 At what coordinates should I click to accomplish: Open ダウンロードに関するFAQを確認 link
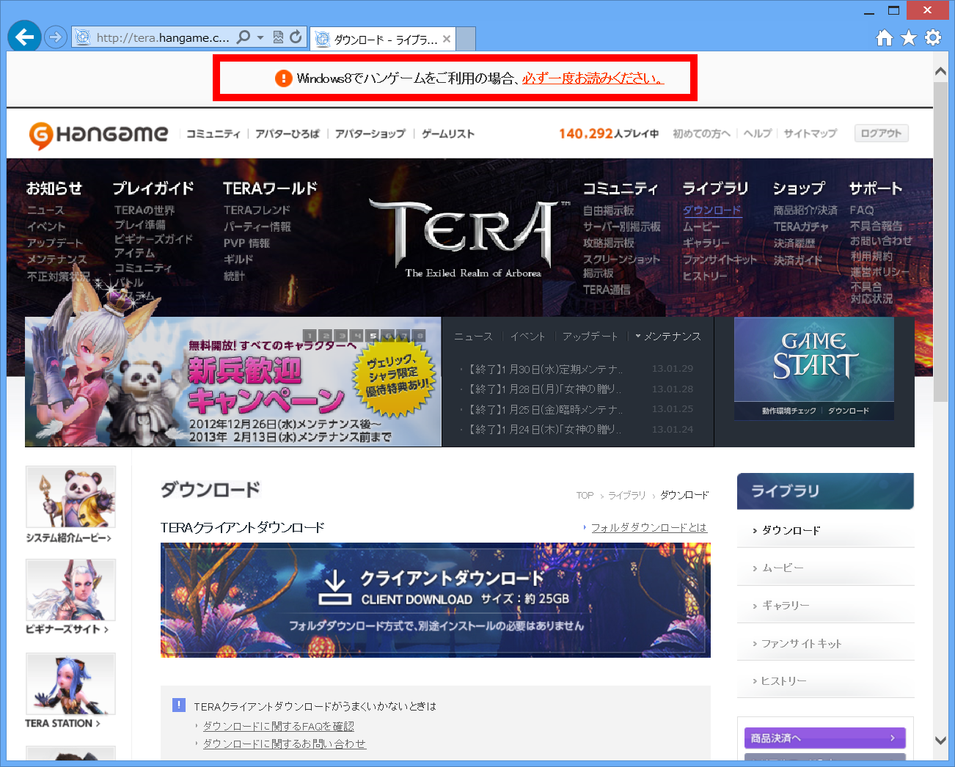pyautogui.click(x=279, y=726)
